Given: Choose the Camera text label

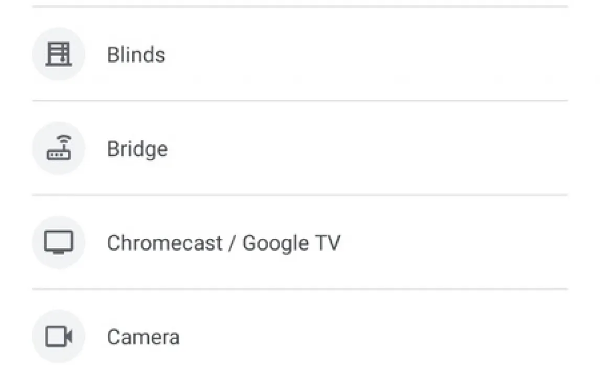Looking at the screenshot, I should pyautogui.click(x=143, y=337).
